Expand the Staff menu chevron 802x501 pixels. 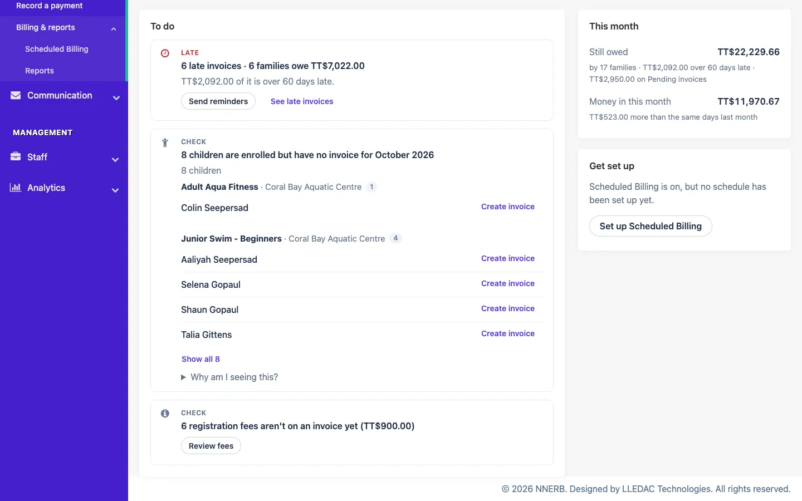(115, 160)
